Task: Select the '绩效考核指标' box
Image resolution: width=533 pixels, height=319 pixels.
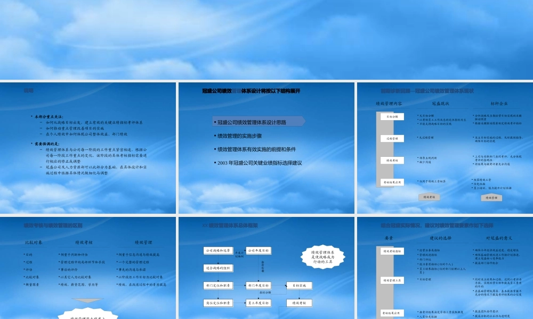Action: [392, 251]
